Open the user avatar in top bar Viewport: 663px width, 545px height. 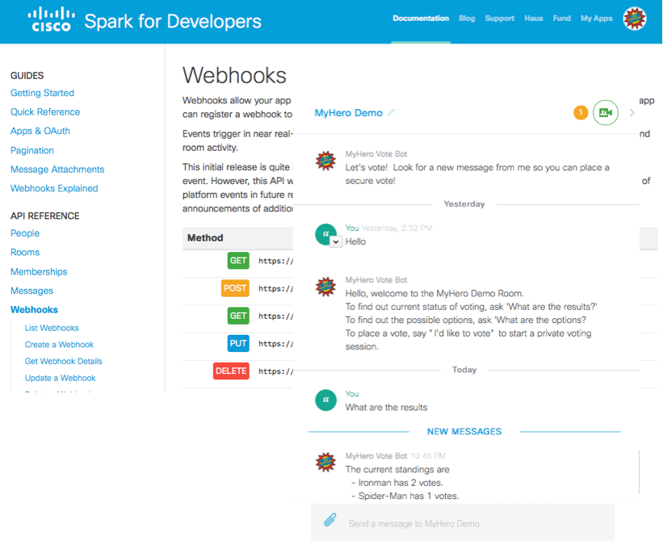pyautogui.click(x=635, y=19)
